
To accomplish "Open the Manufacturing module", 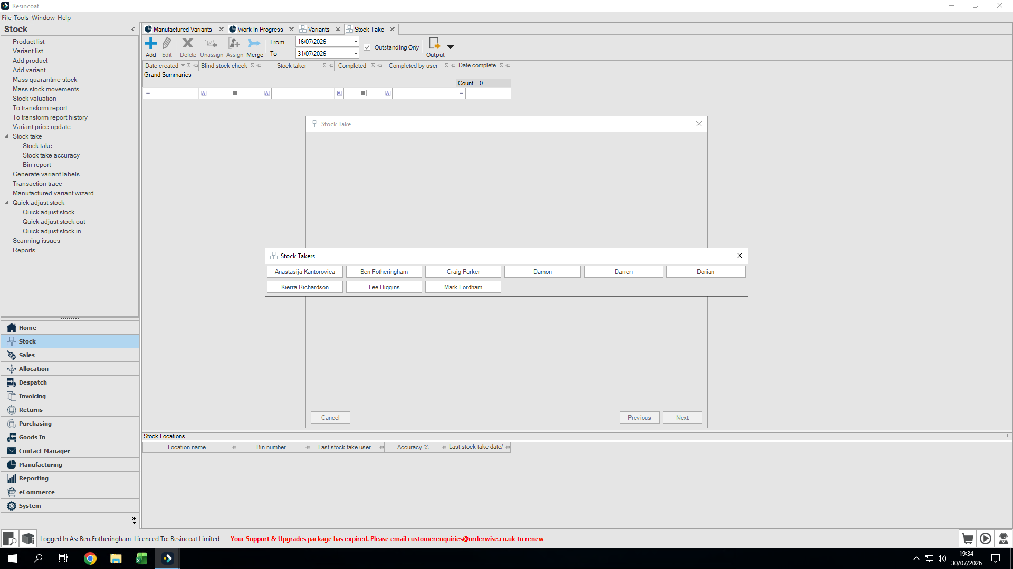I will [70, 465].
